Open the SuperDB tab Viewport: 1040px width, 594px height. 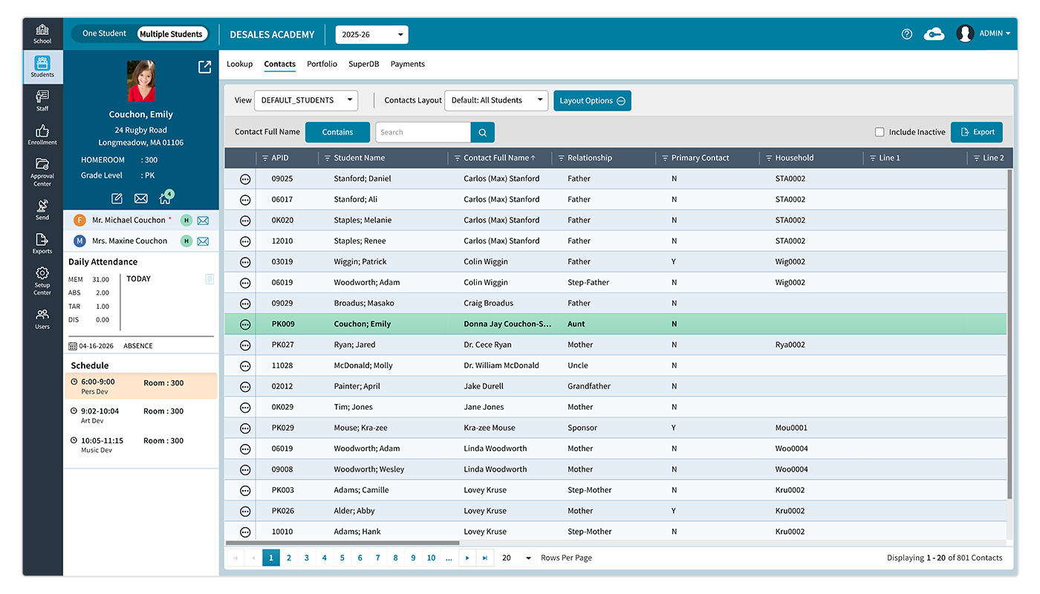pyautogui.click(x=364, y=64)
